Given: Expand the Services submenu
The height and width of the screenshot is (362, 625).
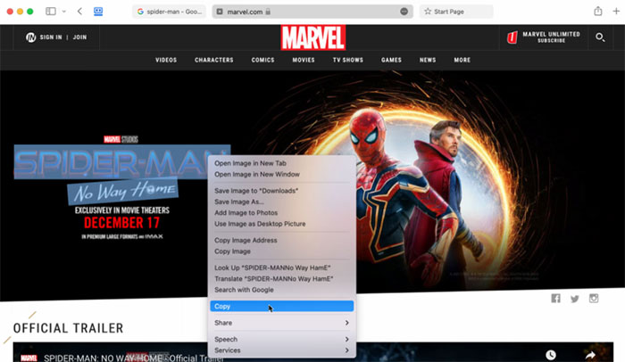Looking at the screenshot, I should coord(282,350).
